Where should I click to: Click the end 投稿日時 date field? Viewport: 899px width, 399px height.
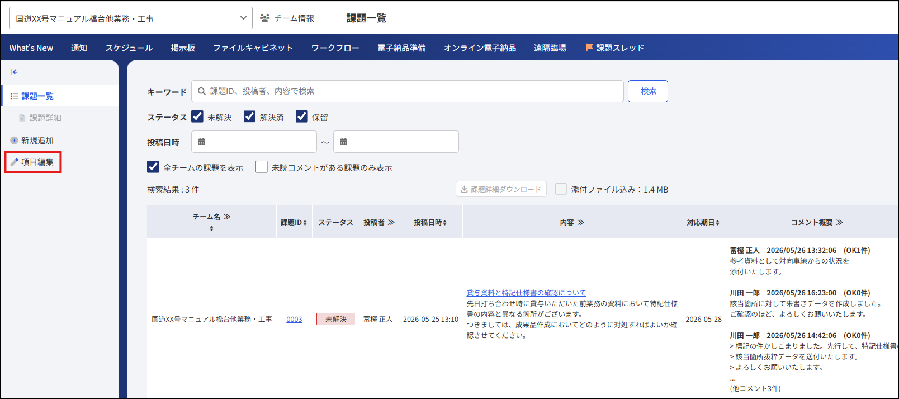pyautogui.click(x=396, y=142)
